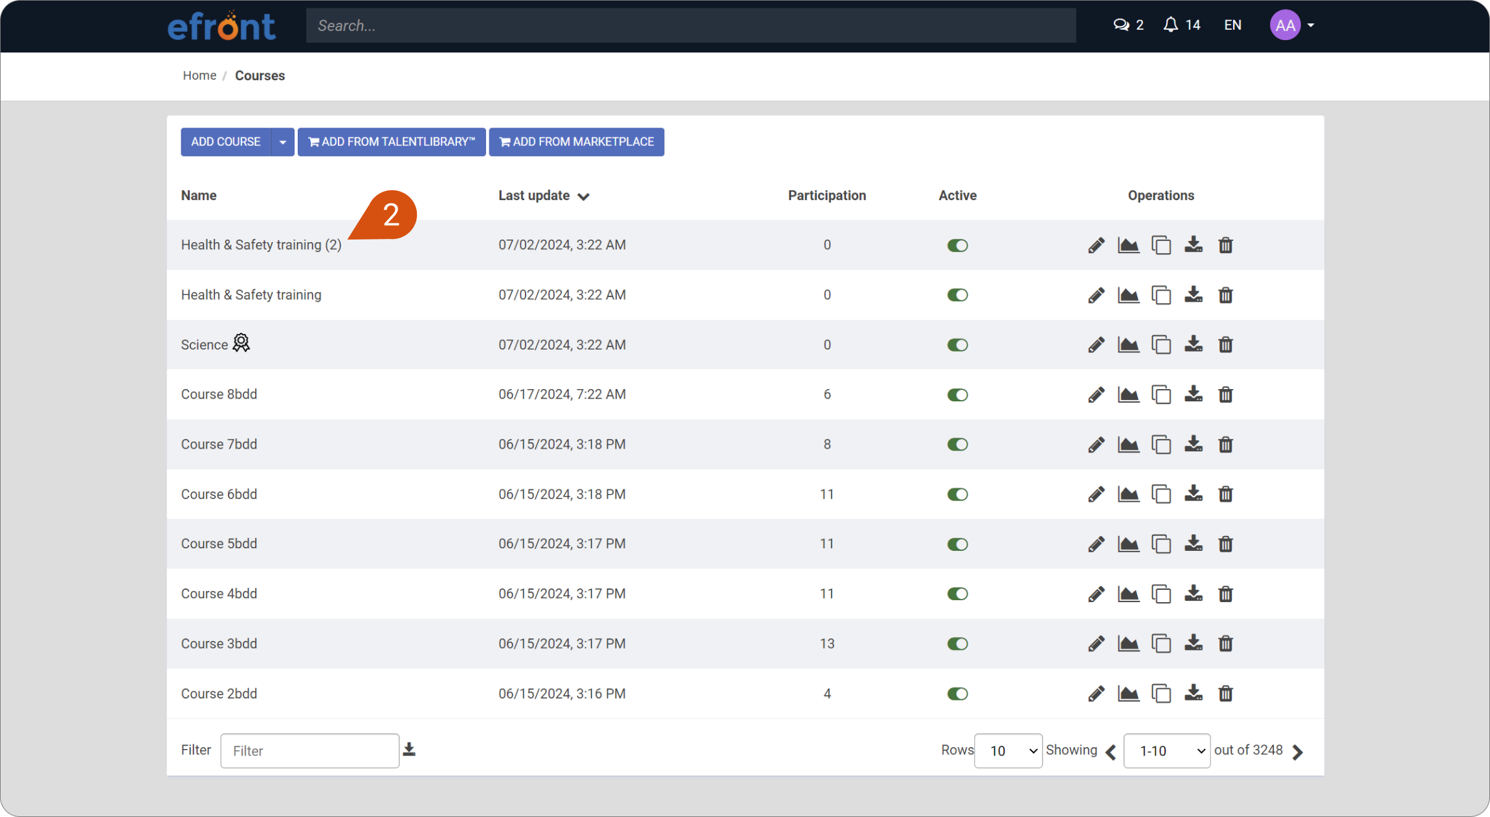
Task: Edit Course 6bdd with pencil icon
Action: pos(1096,495)
